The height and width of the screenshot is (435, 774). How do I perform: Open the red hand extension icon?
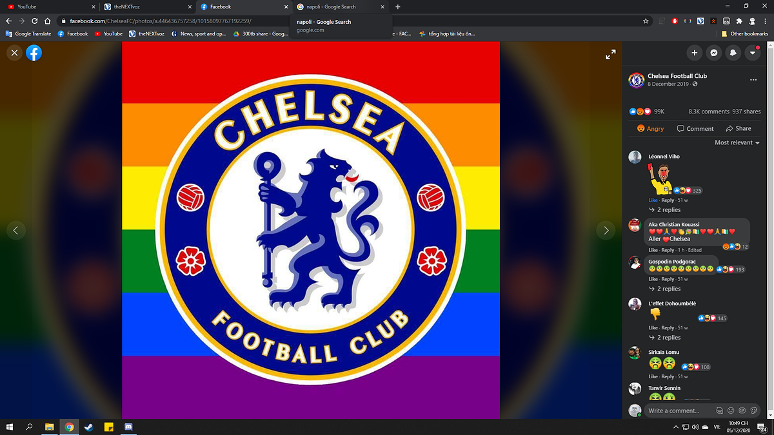pyautogui.click(x=675, y=21)
